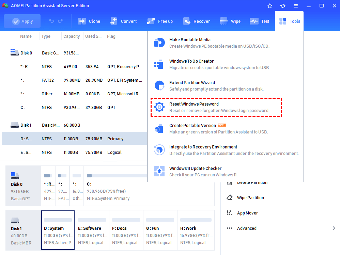Click the Make Bootable Media icon
The image size is (340, 255).
(159, 43)
